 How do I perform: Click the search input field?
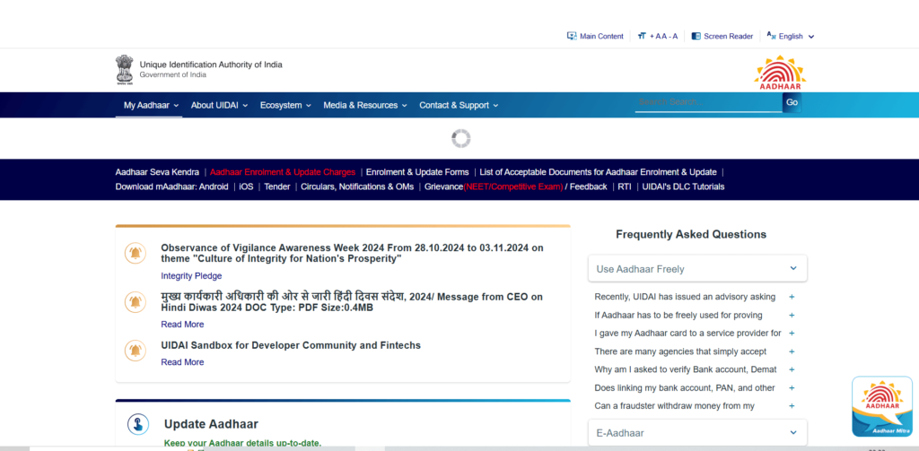[707, 103]
